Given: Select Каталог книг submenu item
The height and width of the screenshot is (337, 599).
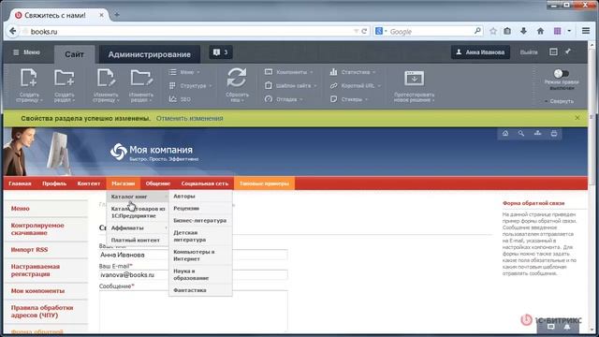Looking at the screenshot, I should (x=138, y=197).
